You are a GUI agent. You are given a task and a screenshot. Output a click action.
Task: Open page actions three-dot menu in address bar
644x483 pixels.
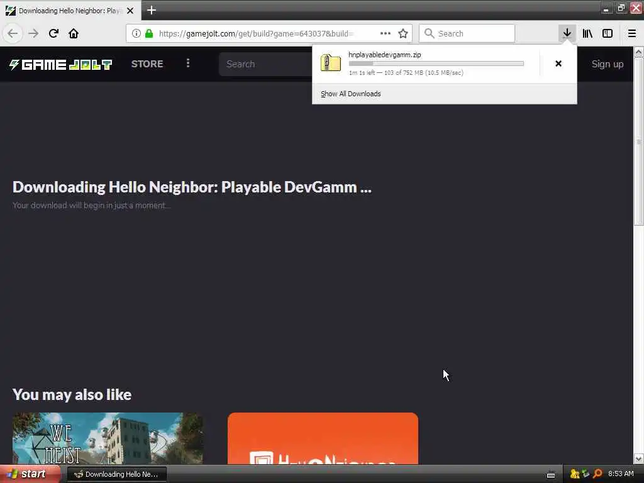click(386, 33)
